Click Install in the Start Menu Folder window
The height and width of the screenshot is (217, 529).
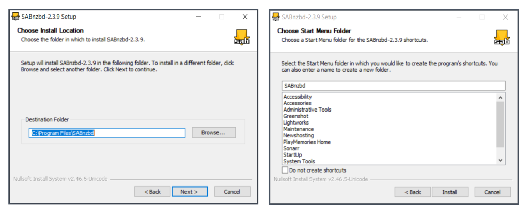450,192
